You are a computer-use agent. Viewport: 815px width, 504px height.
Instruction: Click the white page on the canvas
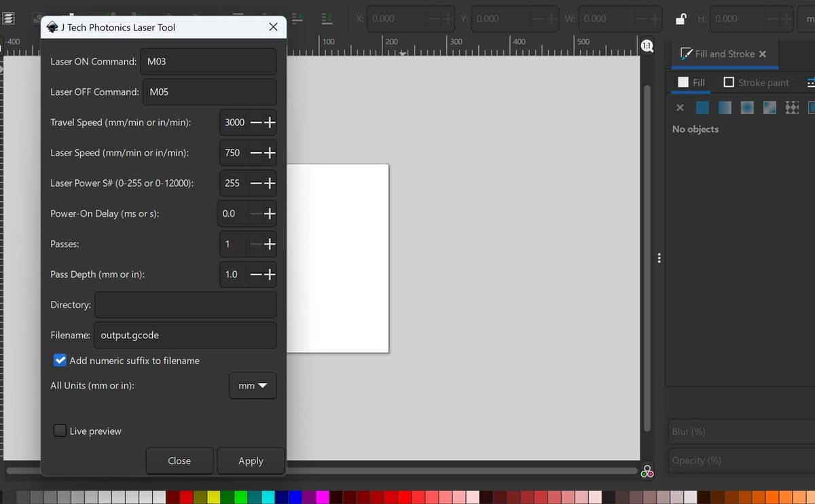pyautogui.click(x=338, y=258)
